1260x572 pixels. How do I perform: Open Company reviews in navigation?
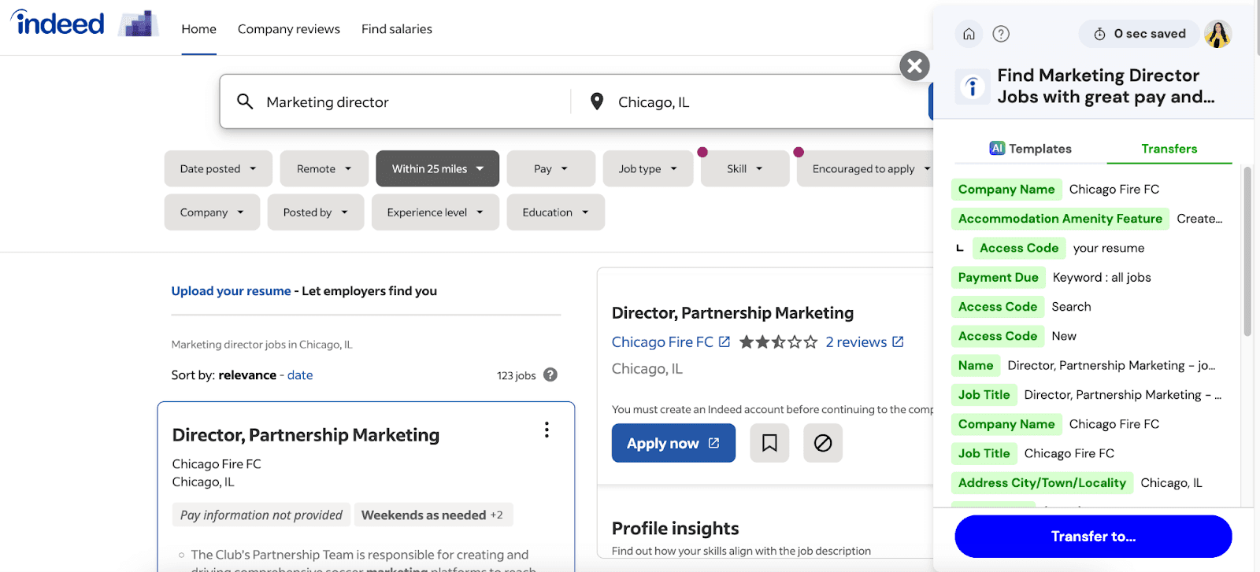click(x=289, y=29)
